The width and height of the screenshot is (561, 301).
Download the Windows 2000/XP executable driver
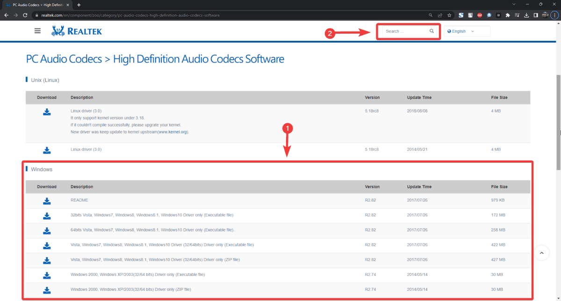click(x=47, y=275)
